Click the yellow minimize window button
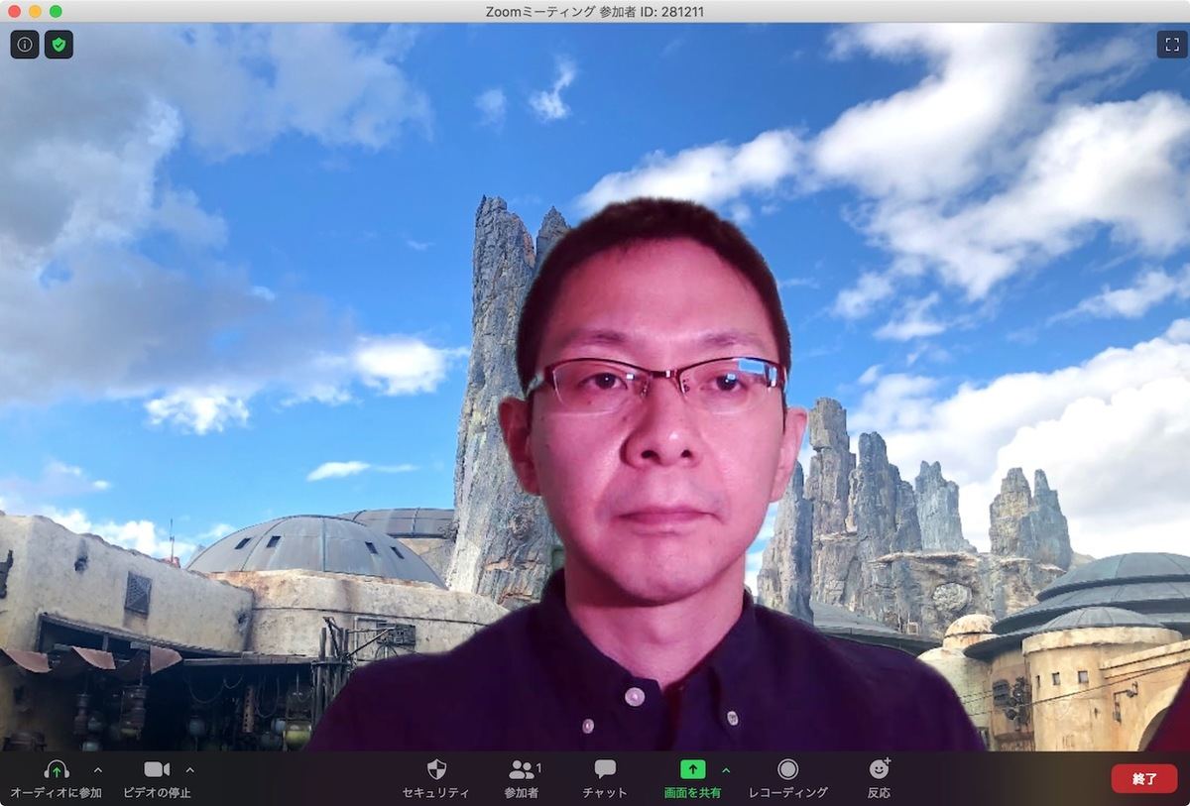The width and height of the screenshot is (1190, 806). 36,11
